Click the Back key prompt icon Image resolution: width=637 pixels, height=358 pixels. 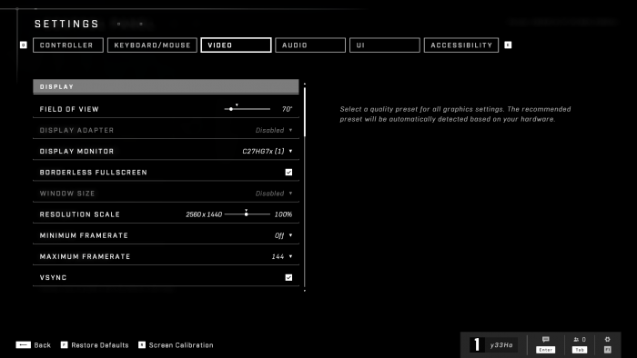(23, 345)
